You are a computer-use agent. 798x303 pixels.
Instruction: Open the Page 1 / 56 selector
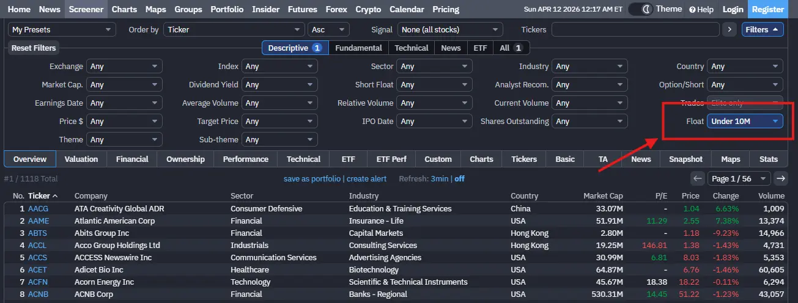click(739, 178)
